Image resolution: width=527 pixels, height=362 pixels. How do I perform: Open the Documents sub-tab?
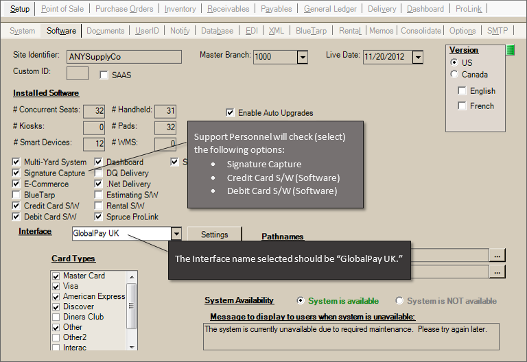[106, 31]
